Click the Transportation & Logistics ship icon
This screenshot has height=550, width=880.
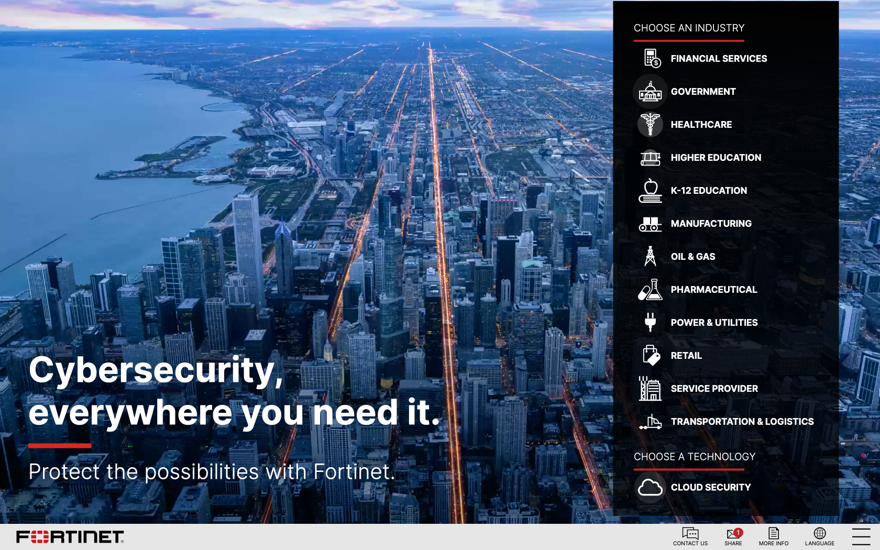[650, 422]
